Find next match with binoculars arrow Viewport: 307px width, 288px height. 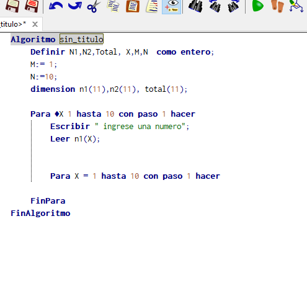(x=233, y=6)
